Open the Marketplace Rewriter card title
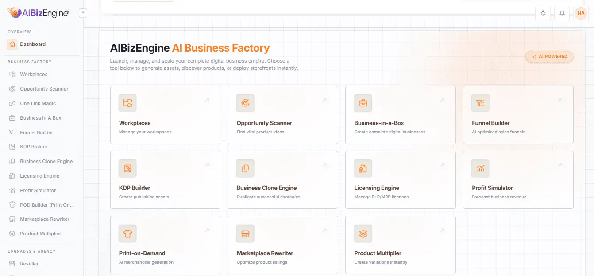This screenshot has height=276, width=594. pyautogui.click(x=265, y=253)
